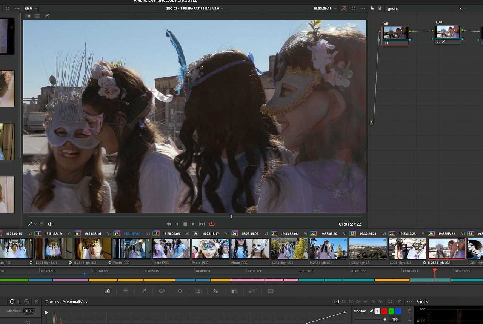Reset the custom curves palette

click(x=400, y=302)
